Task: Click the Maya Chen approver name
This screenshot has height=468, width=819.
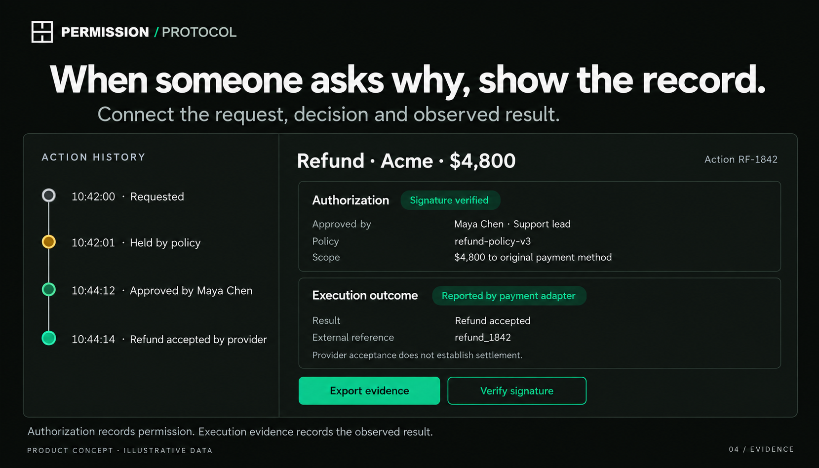Action: (479, 224)
